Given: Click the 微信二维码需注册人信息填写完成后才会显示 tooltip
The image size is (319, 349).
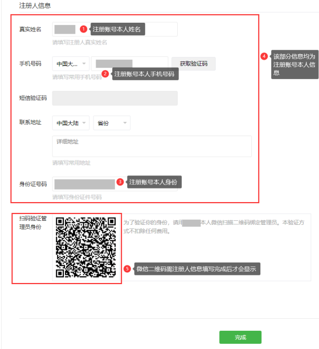Looking at the screenshot, I should coord(197,269).
